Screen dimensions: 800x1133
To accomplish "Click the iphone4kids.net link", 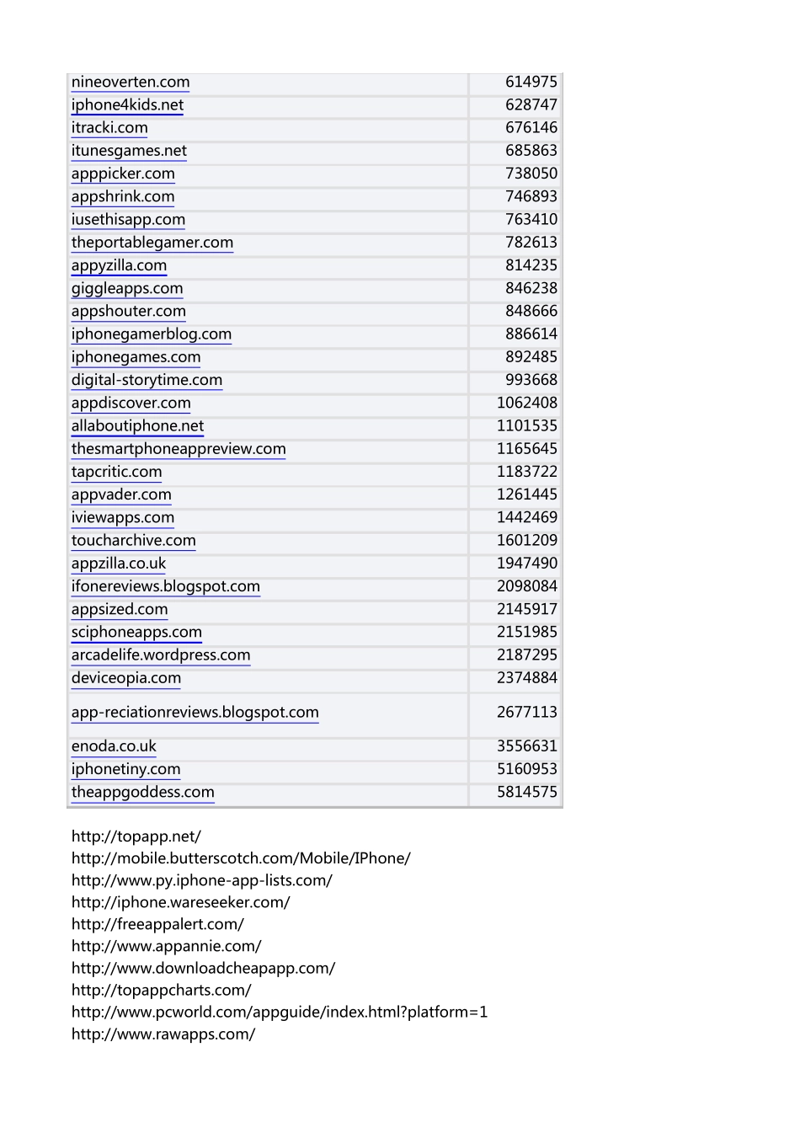I will point(127,105).
